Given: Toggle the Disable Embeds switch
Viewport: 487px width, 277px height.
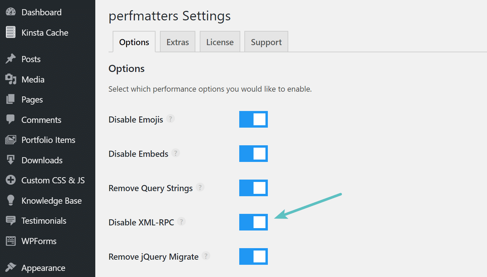Looking at the screenshot, I should tap(253, 154).
